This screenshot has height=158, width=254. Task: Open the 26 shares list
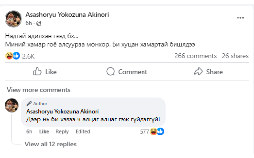[235, 56]
